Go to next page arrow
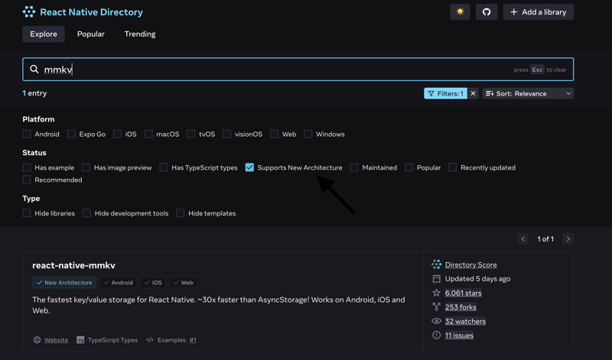Screen dimensions: 612x360 point(568,239)
